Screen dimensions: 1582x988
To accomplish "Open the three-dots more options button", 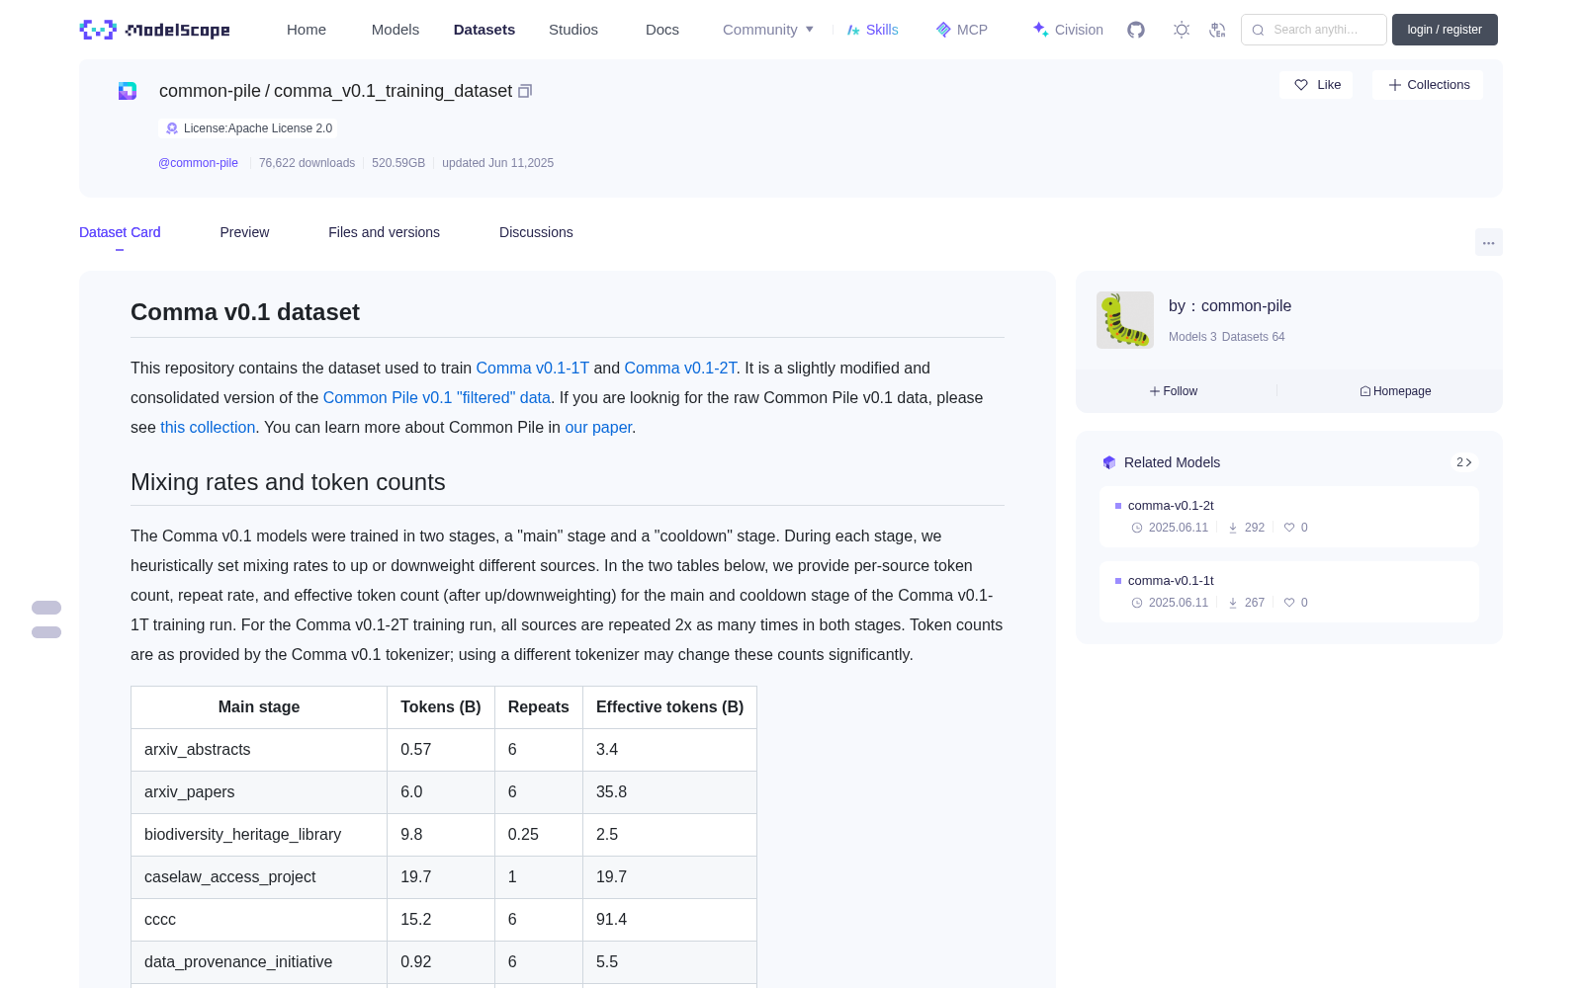I will [x=1488, y=242].
